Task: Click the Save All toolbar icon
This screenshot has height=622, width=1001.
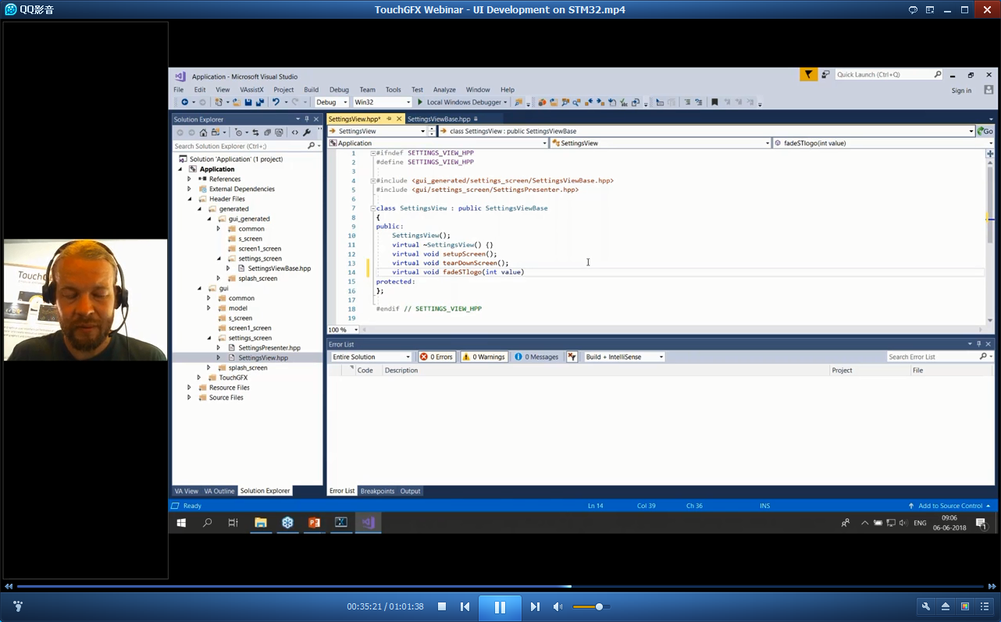Action: (x=259, y=102)
